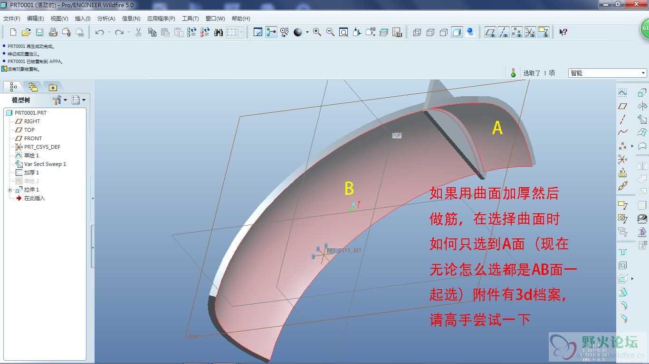Toggle annotation display
This screenshot has width=649, height=364.
[544, 32]
